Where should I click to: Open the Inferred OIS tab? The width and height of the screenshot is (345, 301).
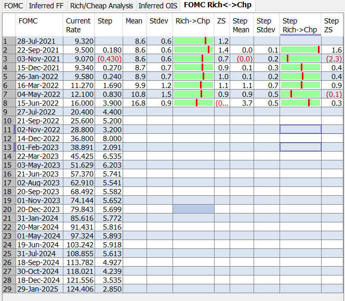(158, 6)
